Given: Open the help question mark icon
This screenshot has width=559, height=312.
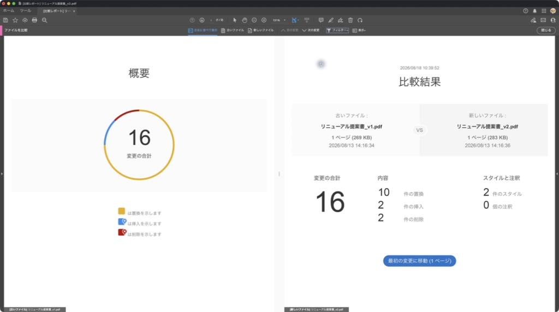Looking at the screenshot, I should pos(526,11).
